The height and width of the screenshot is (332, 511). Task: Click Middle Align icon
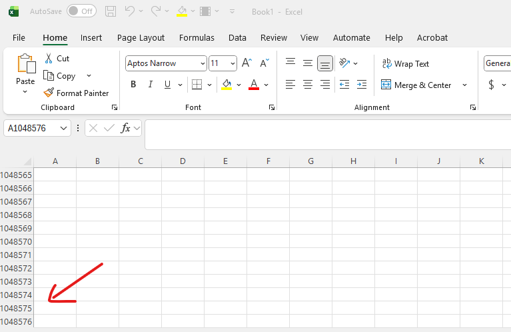click(x=308, y=63)
